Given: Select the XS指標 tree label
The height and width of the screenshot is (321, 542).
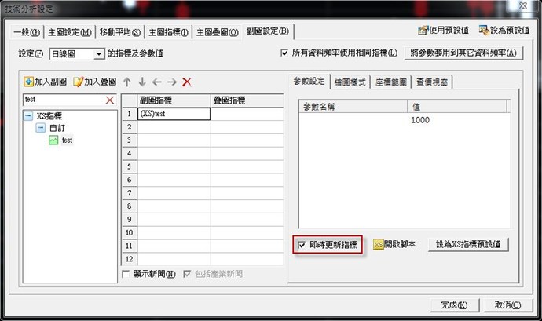Looking at the screenshot, I should 49,116.
